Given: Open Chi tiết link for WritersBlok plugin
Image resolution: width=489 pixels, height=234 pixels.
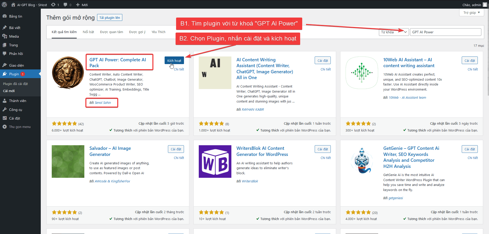Looking at the screenshot, I should 325,158.
